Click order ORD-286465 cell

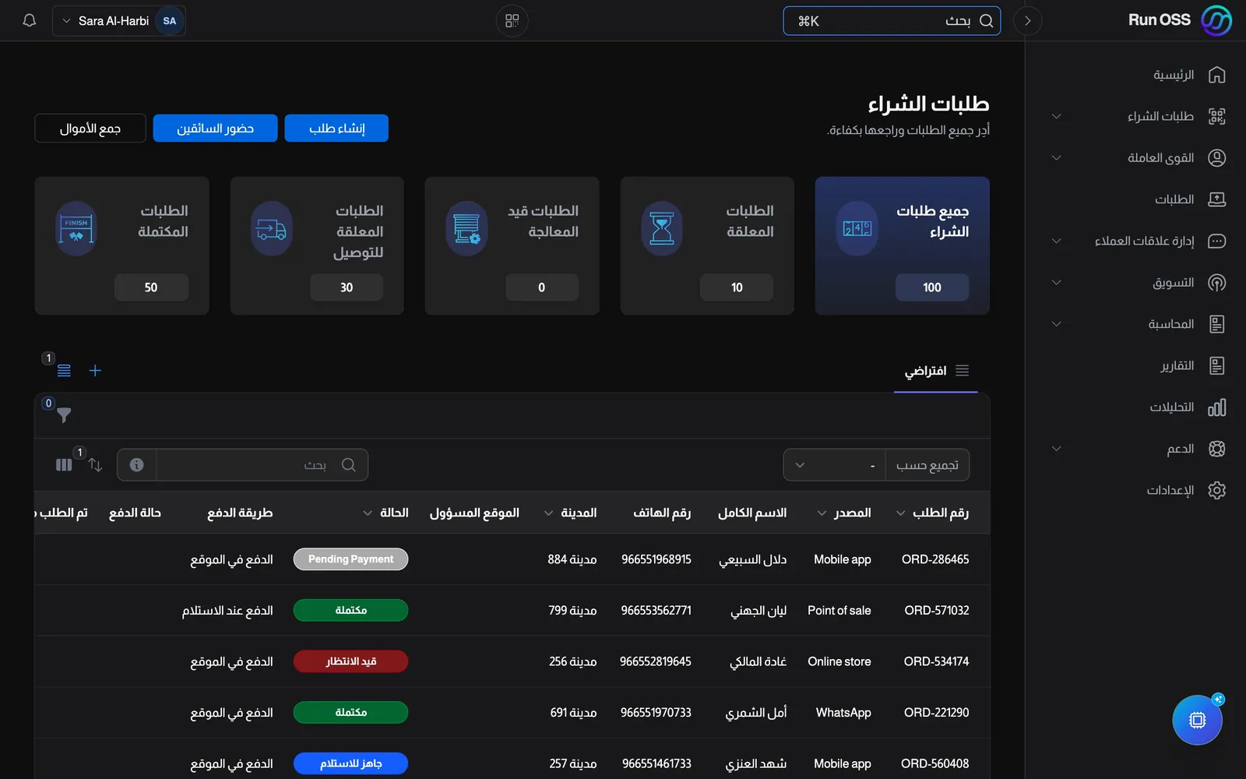click(x=935, y=559)
